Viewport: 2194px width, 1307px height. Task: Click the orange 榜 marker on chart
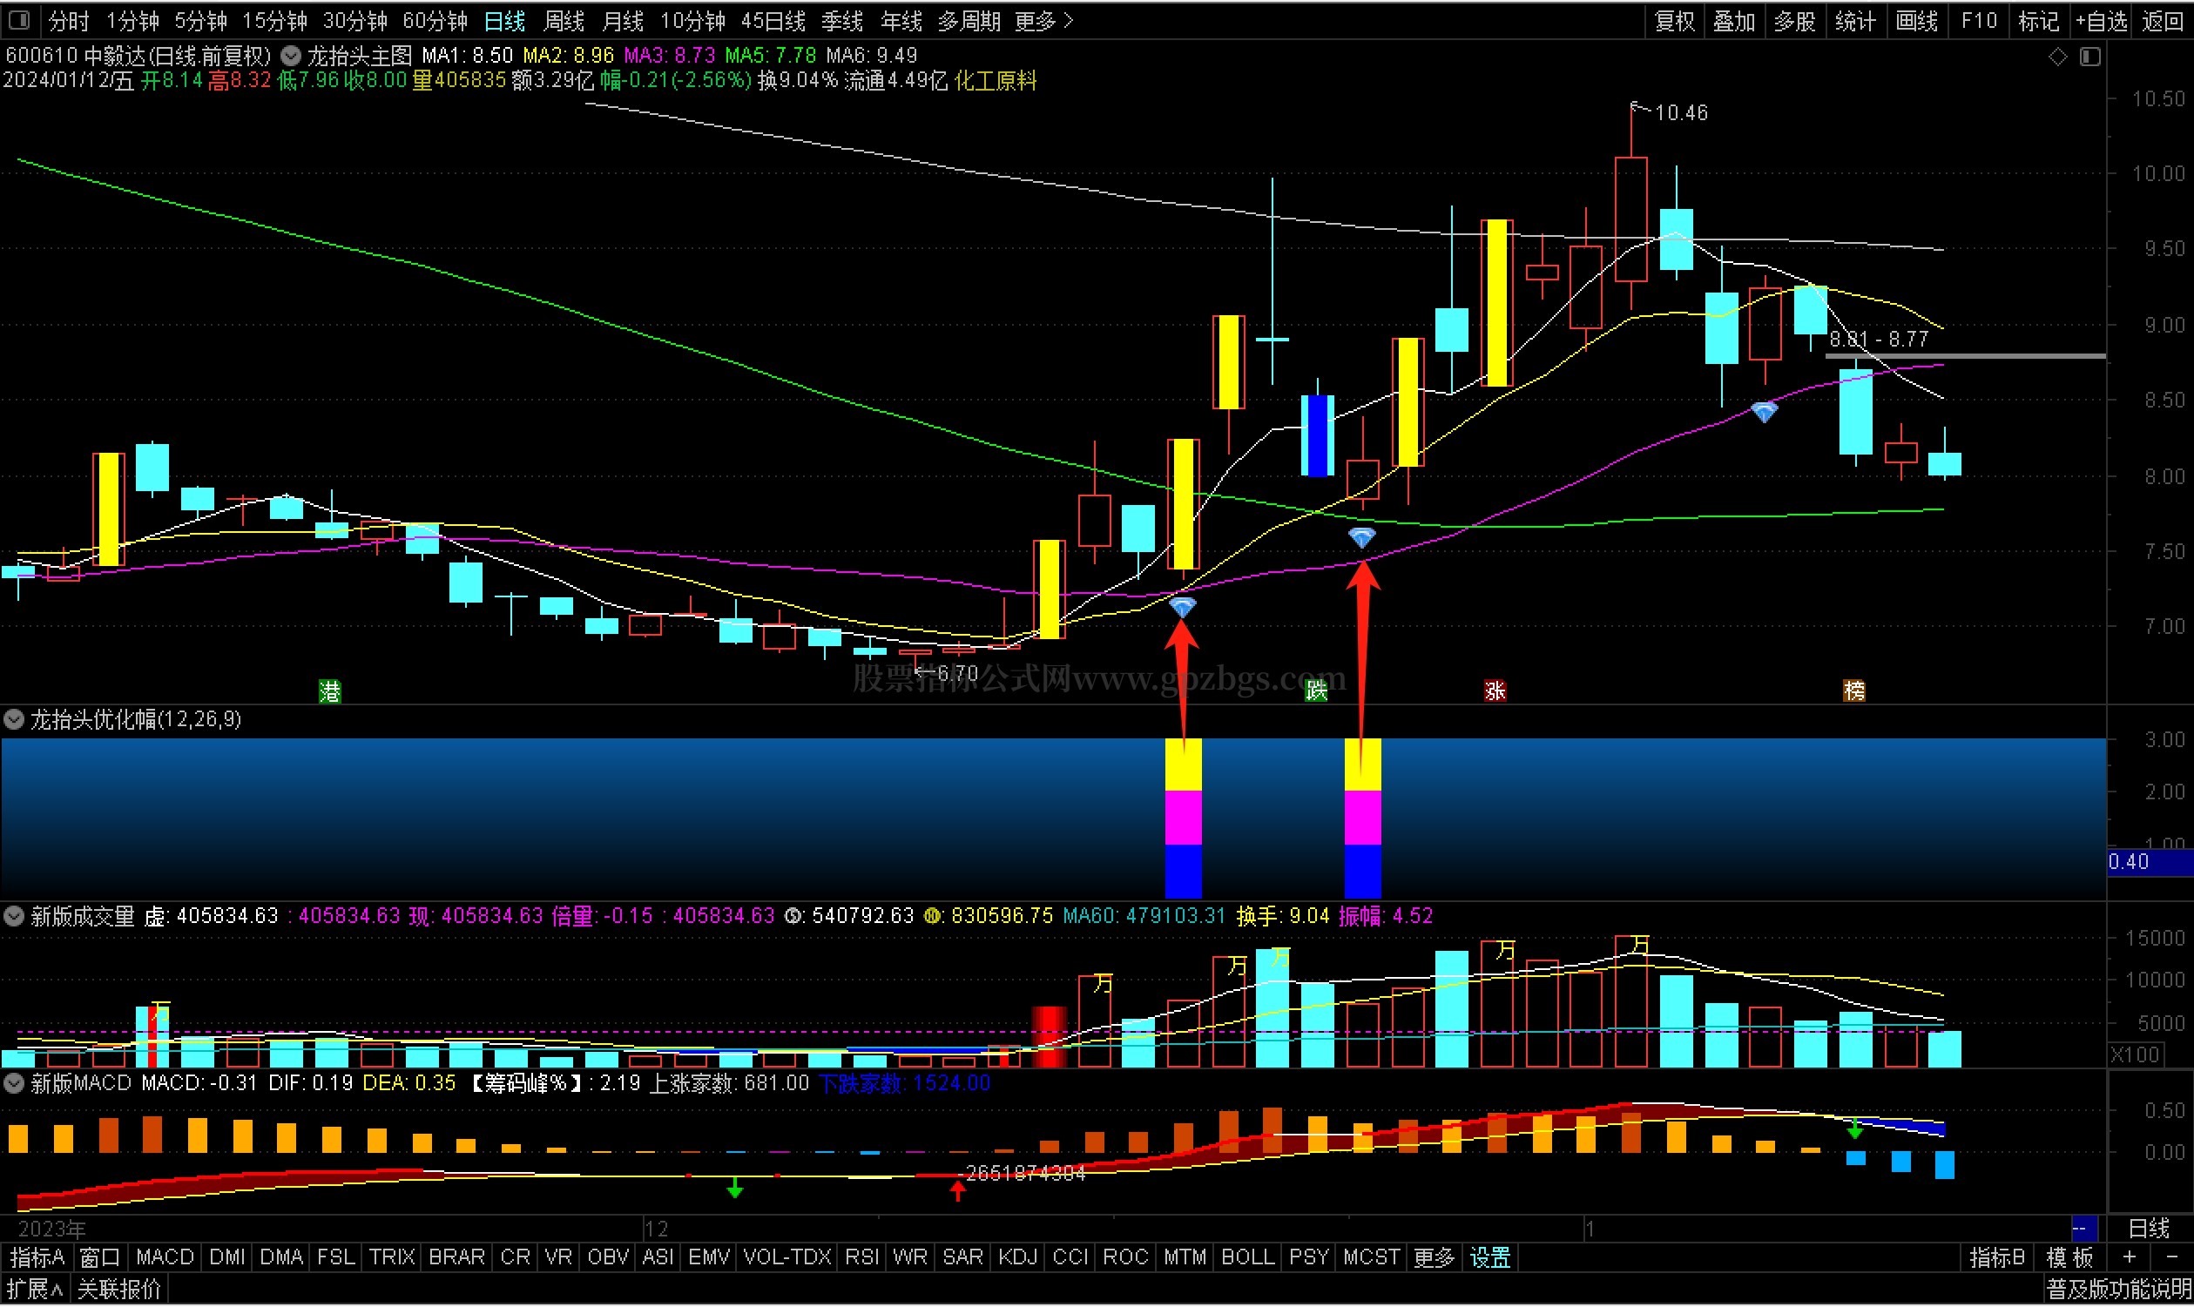[1854, 691]
